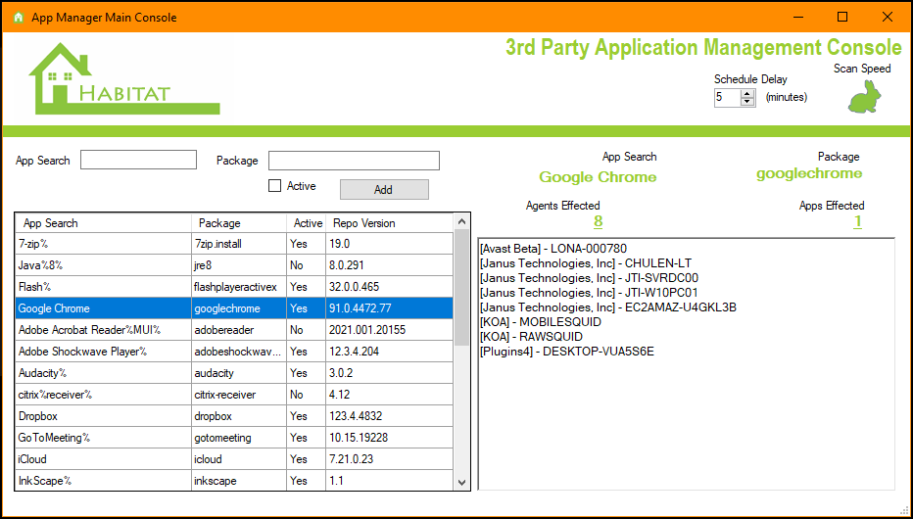Select the GoToMeeting% row
The width and height of the screenshot is (913, 519).
(x=234, y=438)
